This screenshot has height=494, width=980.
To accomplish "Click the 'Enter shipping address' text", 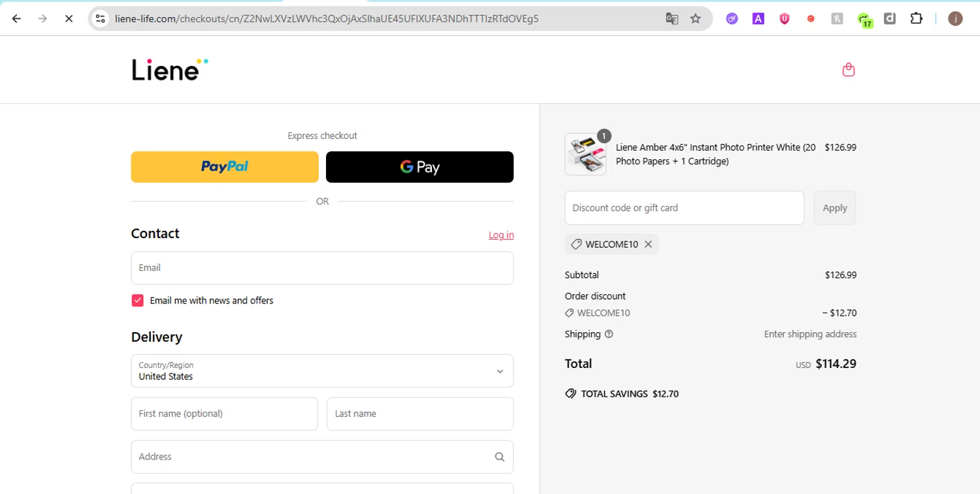I will 810,334.
